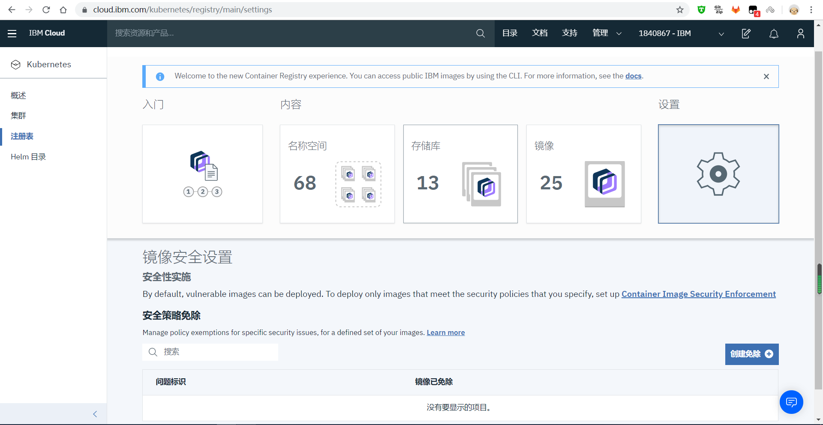The height and width of the screenshot is (425, 823).
Task: Click the Kubernetes sidebar heading
Action: point(49,65)
